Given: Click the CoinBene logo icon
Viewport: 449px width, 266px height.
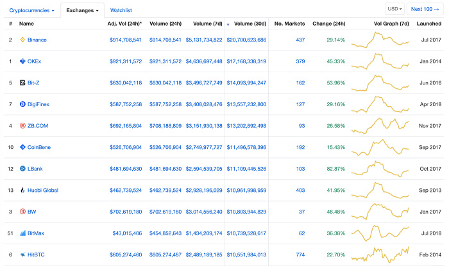Looking at the screenshot, I should [x=22, y=147].
